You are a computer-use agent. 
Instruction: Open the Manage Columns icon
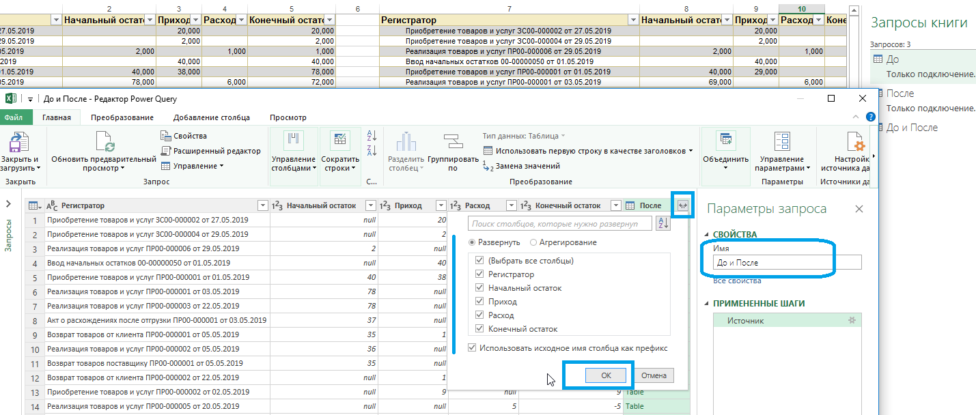tap(293, 141)
